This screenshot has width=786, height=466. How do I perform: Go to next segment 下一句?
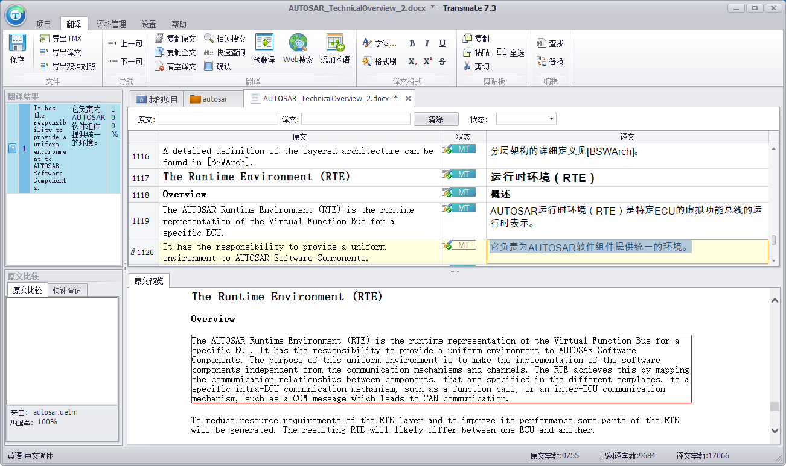pyautogui.click(x=125, y=61)
